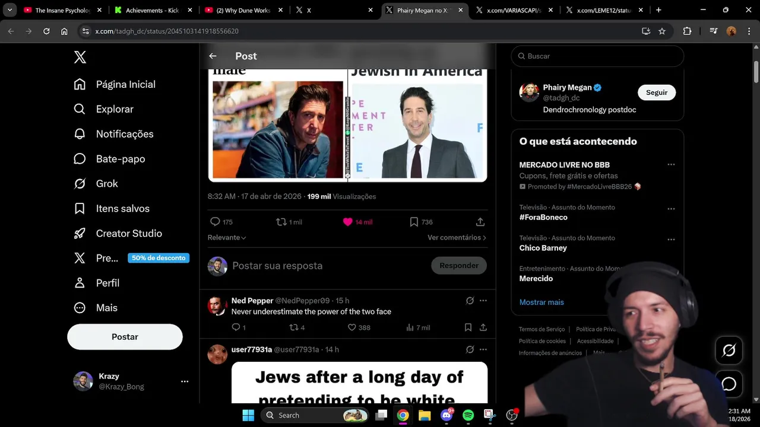This screenshot has height=427, width=760.
Task: Open Grok in sidebar
Action: coord(96,184)
